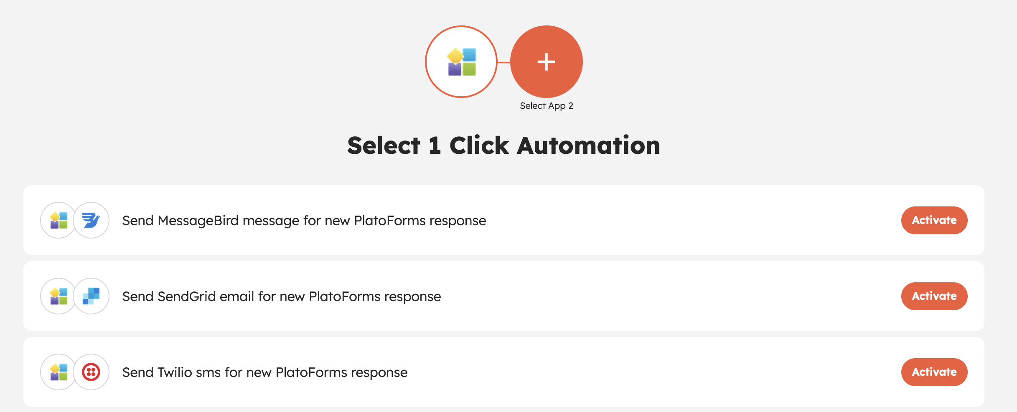
Task: Click empty space in the SendGrid automation card
Action: click(669, 296)
